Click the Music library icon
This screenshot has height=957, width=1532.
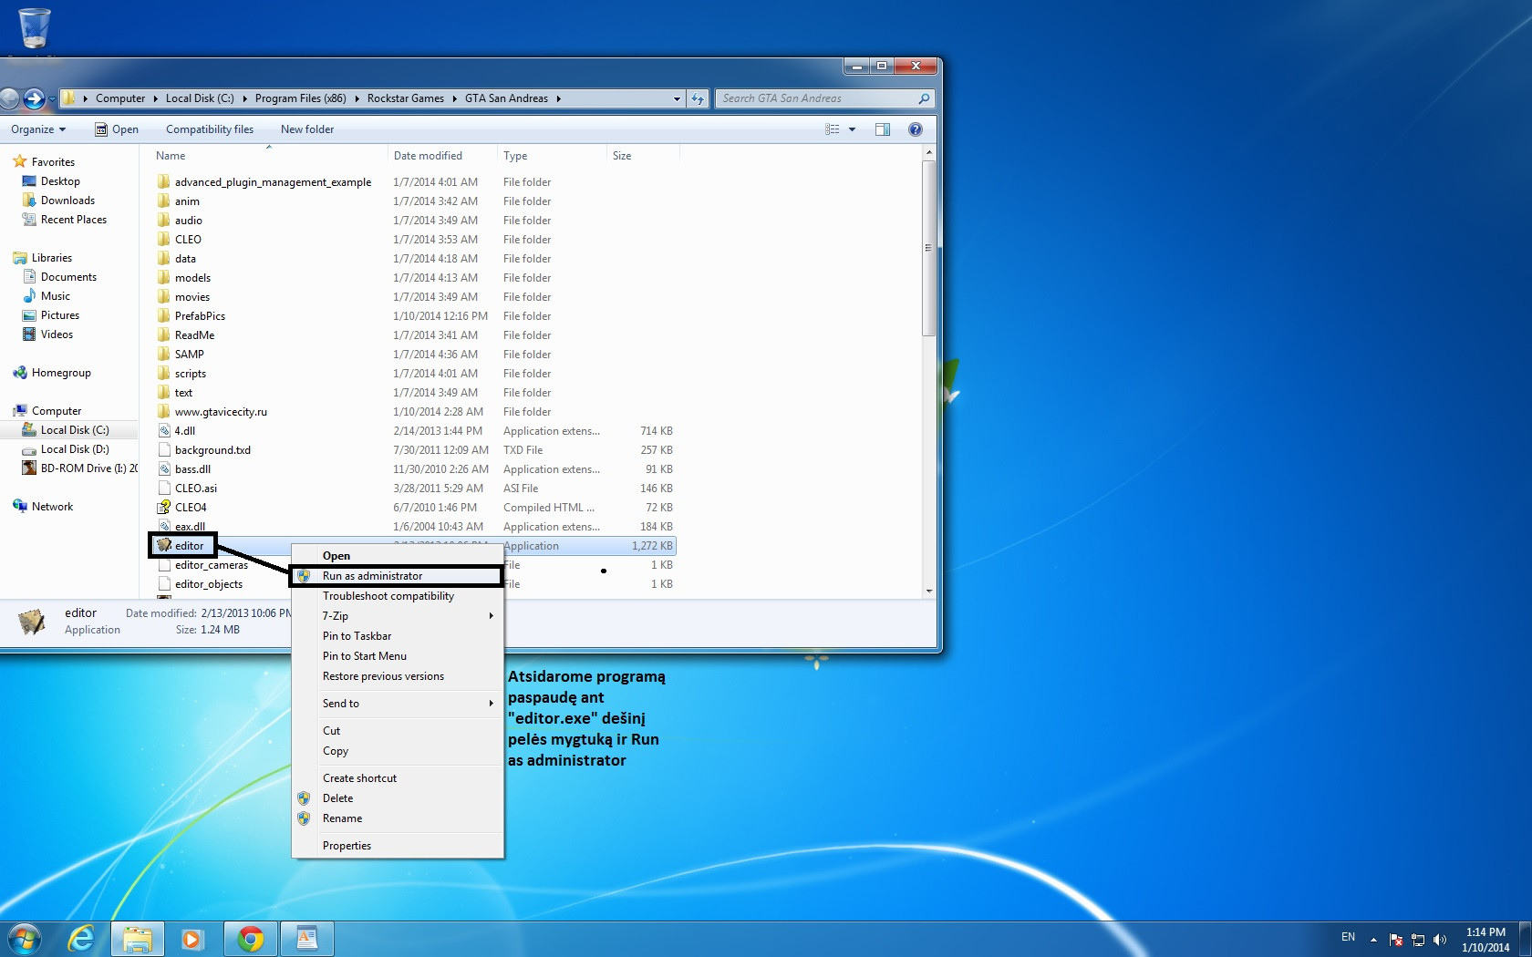[x=30, y=296]
